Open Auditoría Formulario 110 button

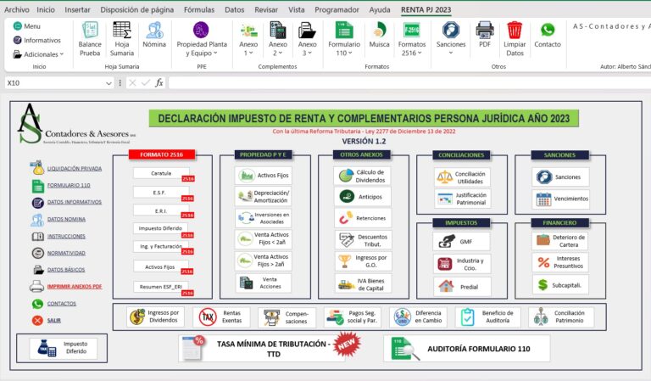tap(467, 349)
